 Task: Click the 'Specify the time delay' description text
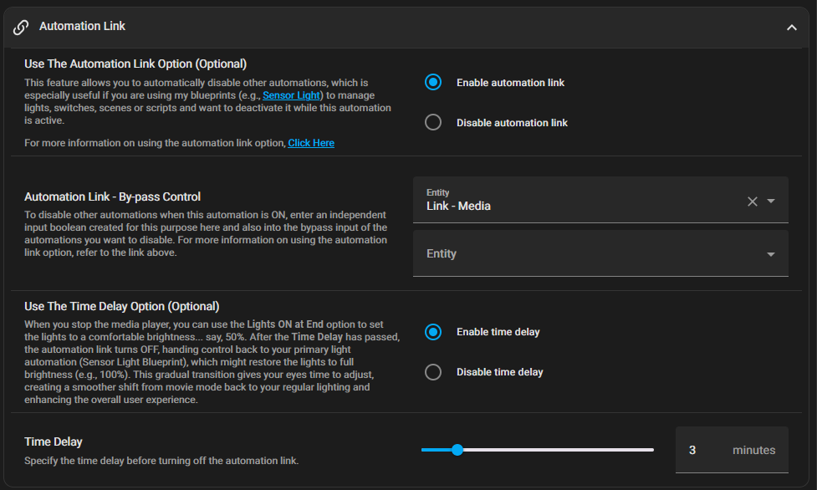click(161, 461)
